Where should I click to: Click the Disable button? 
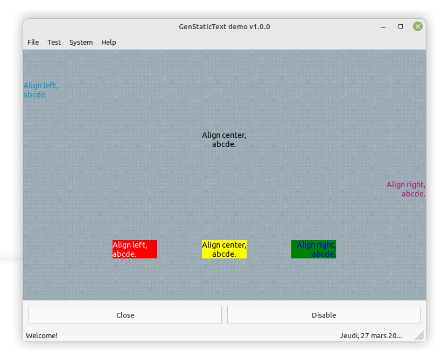click(x=324, y=315)
